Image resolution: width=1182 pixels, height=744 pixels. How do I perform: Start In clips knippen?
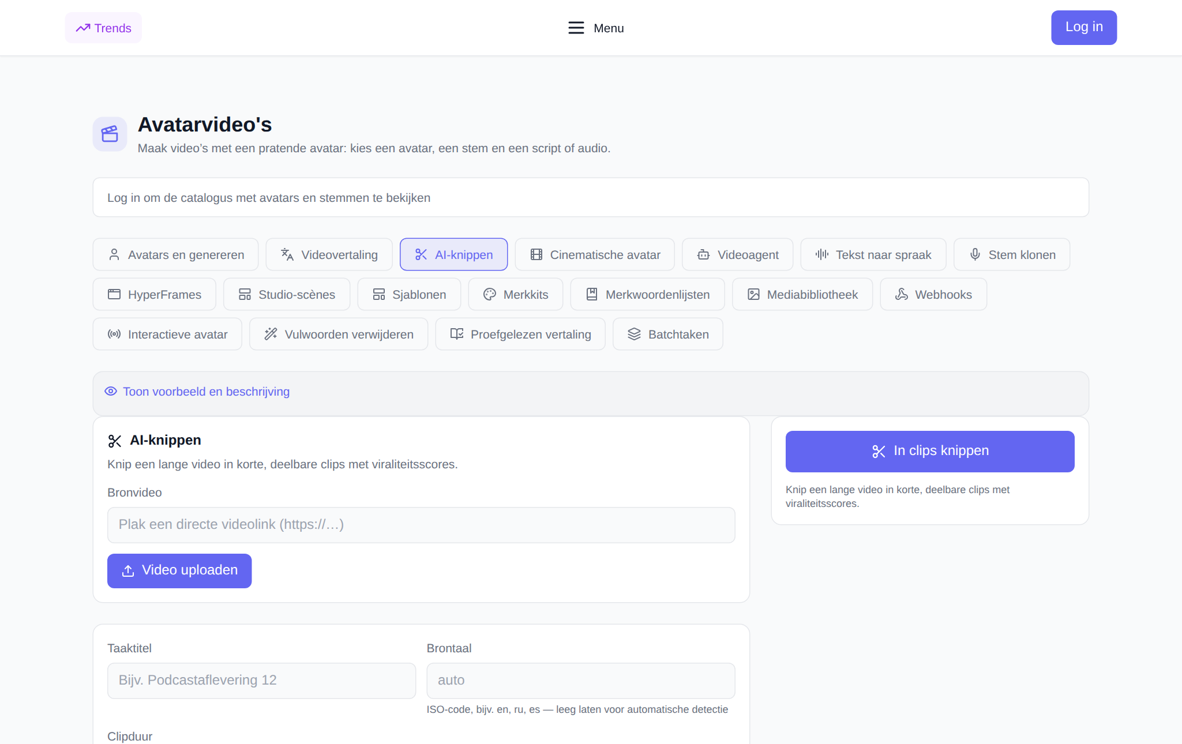930,451
